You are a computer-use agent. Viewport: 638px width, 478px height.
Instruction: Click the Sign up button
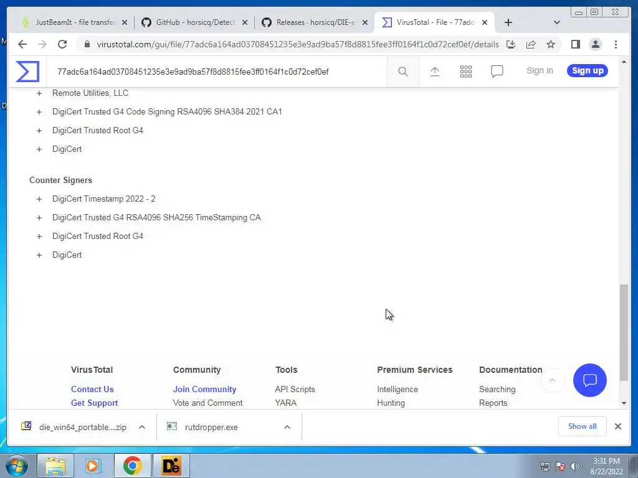point(588,71)
